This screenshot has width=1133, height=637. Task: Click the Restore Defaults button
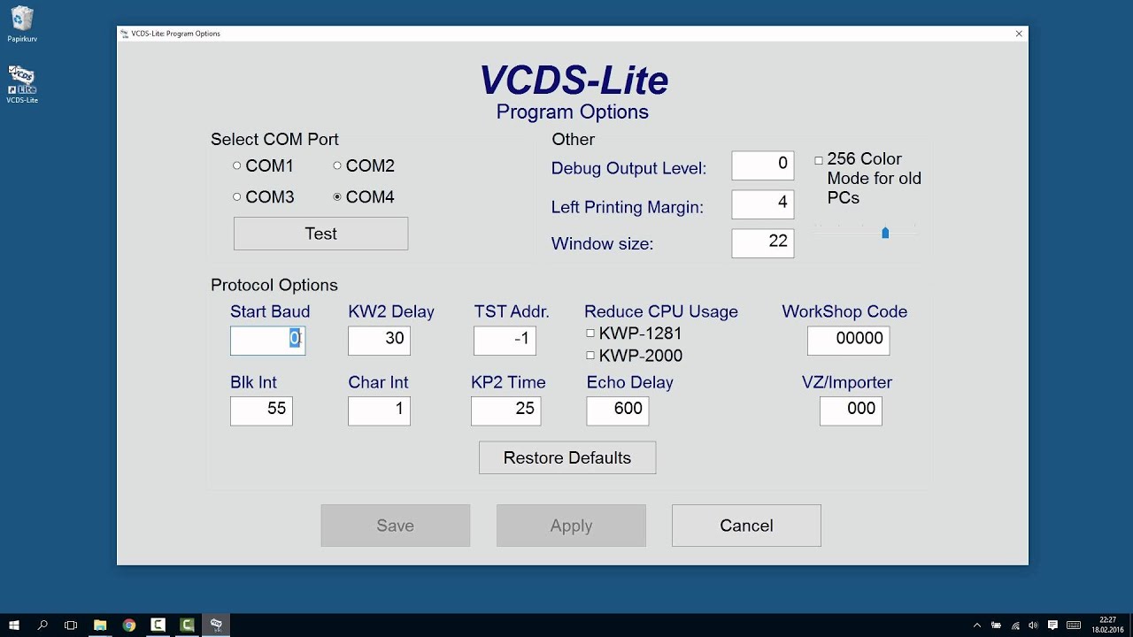567,457
